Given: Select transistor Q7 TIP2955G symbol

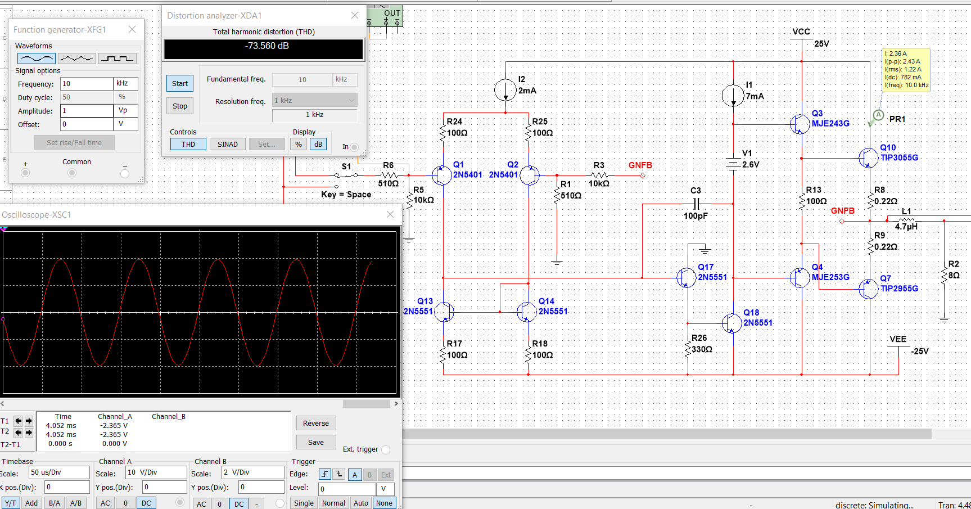Looking at the screenshot, I should [x=868, y=289].
